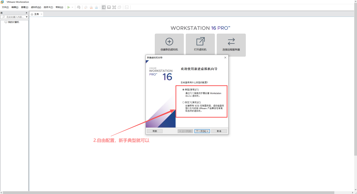Toggle the library sidebar view icon
This screenshot has width=357, height=194.
(x=103, y=7)
